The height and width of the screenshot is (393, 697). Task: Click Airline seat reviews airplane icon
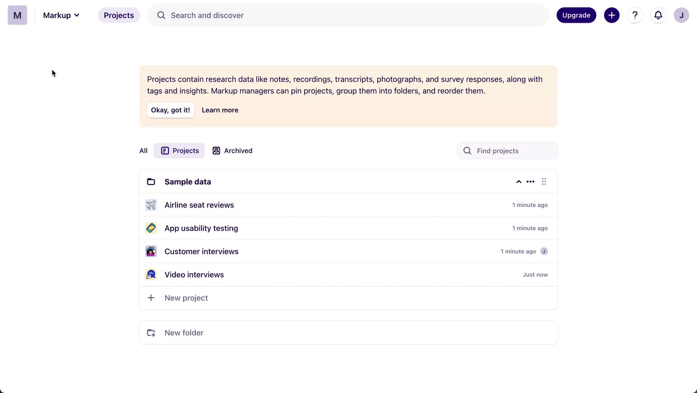pyautogui.click(x=151, y=205)
